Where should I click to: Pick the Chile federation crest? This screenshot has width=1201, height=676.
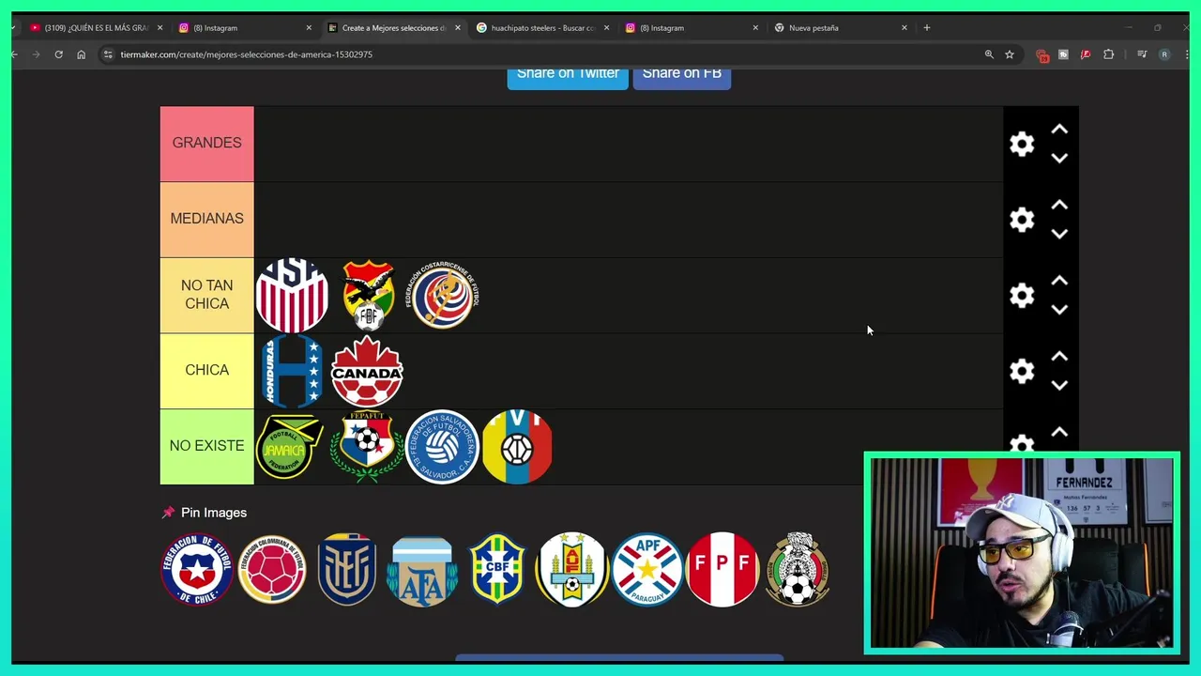point(197,569)
